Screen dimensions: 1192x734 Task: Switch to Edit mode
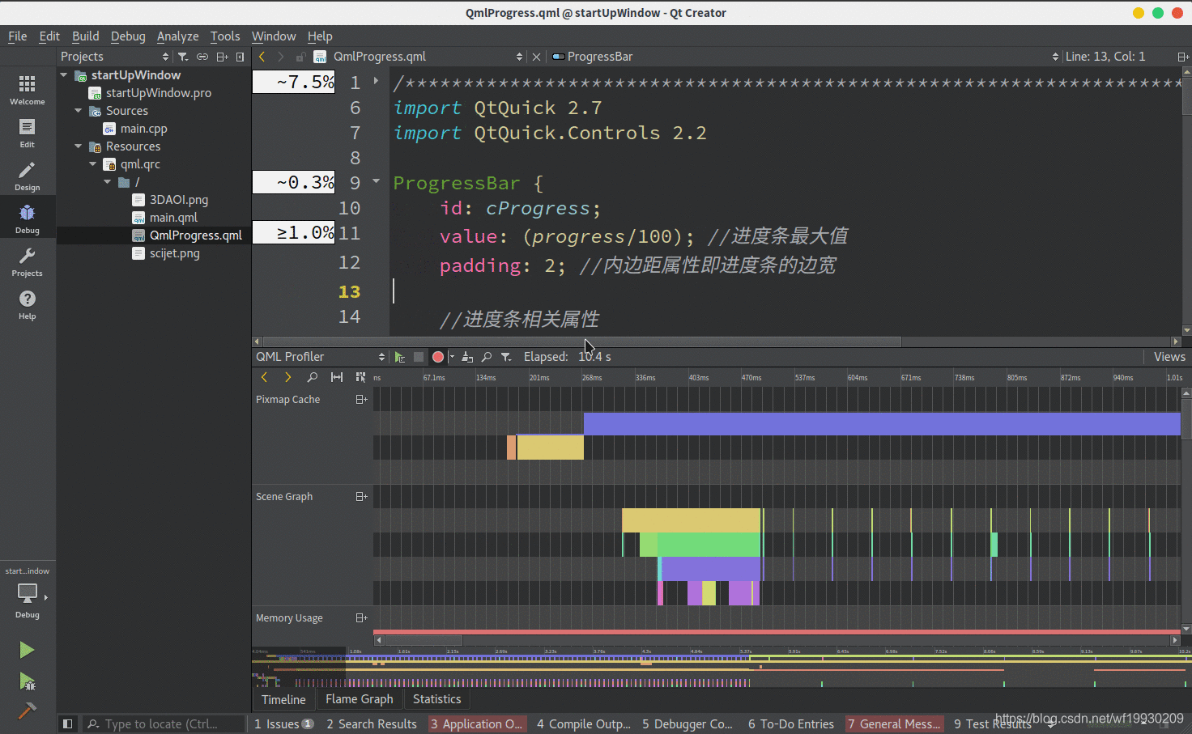27,133
